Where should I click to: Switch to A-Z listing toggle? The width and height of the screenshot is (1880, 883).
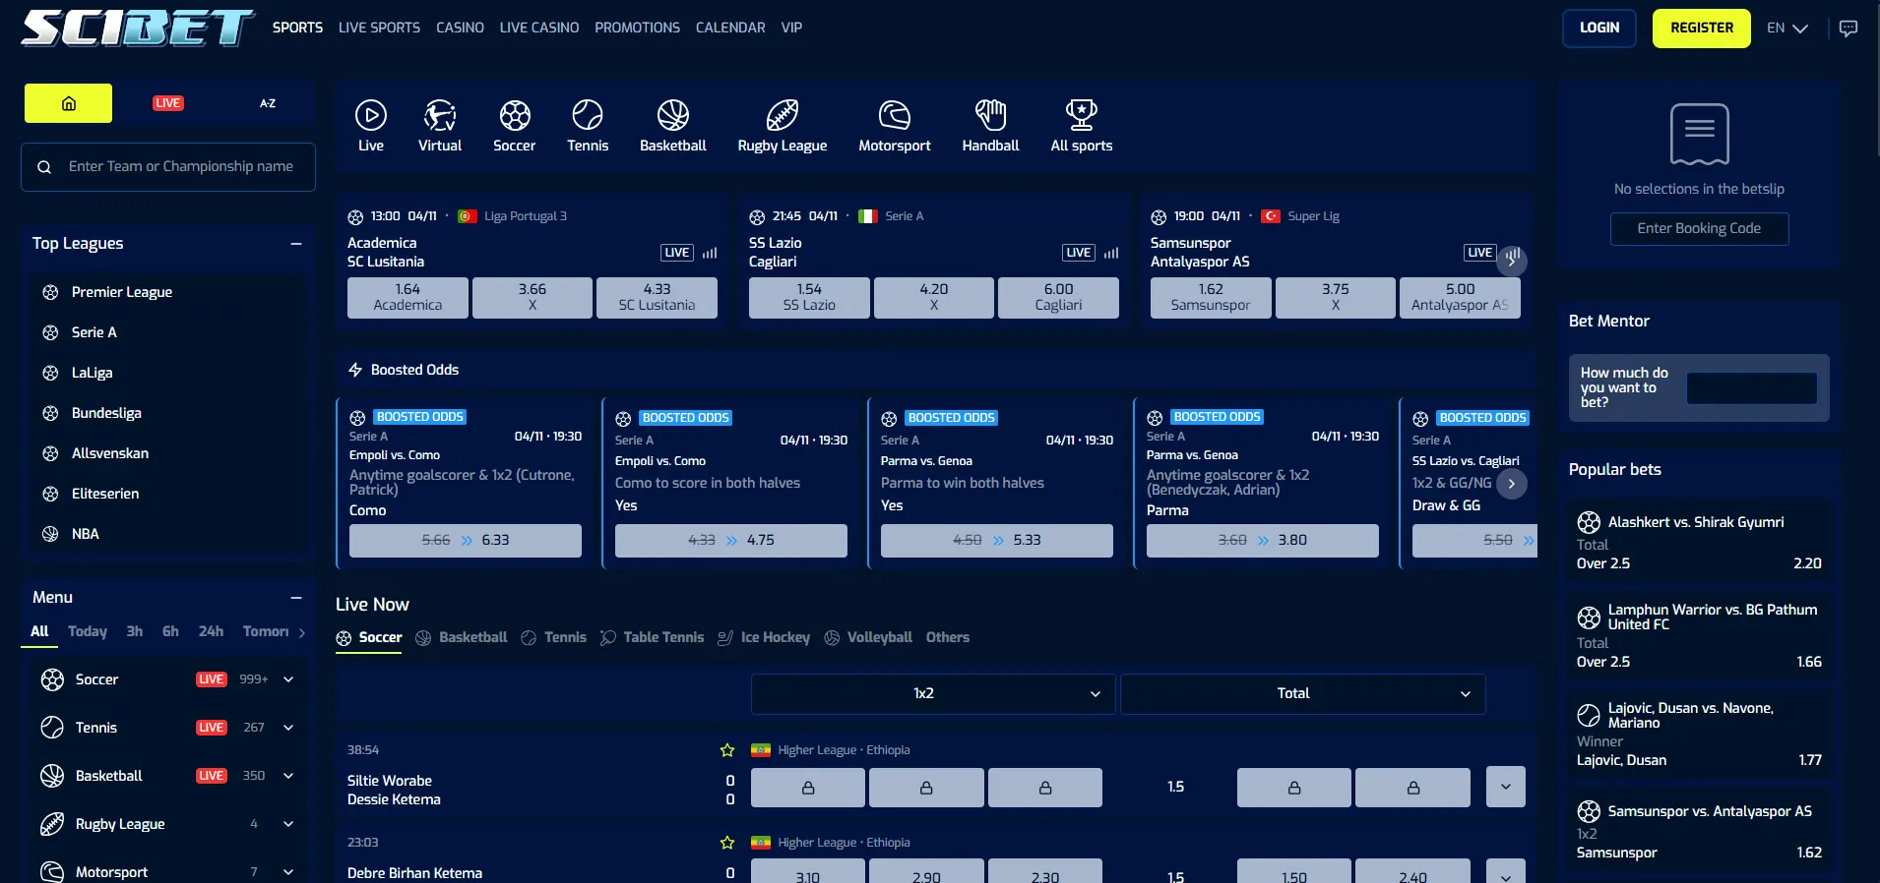268,103
